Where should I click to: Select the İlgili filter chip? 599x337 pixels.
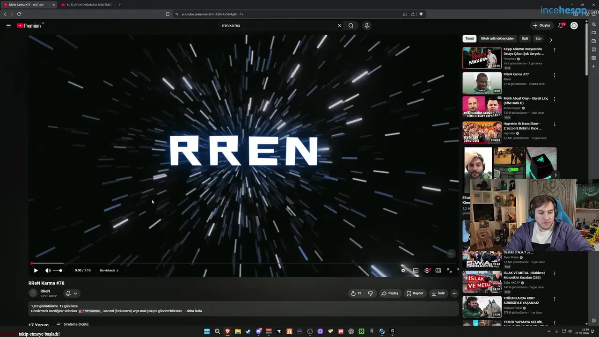(x=525, y=38)
